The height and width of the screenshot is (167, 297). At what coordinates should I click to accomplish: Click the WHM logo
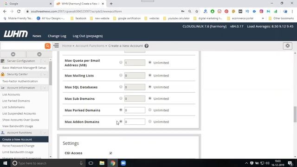16,34
